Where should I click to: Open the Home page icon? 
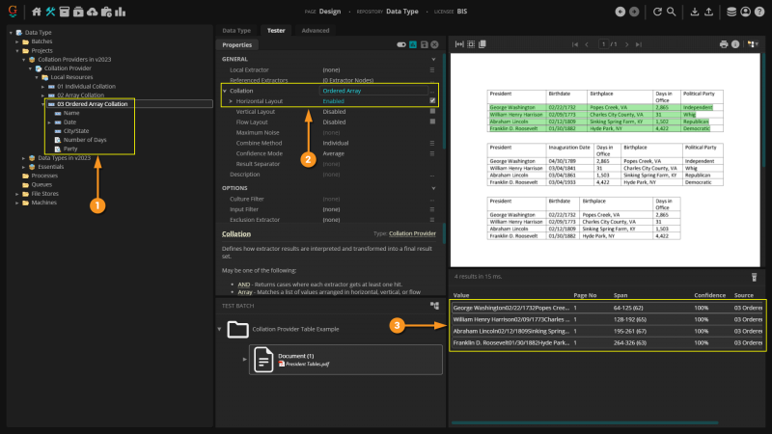37,12
